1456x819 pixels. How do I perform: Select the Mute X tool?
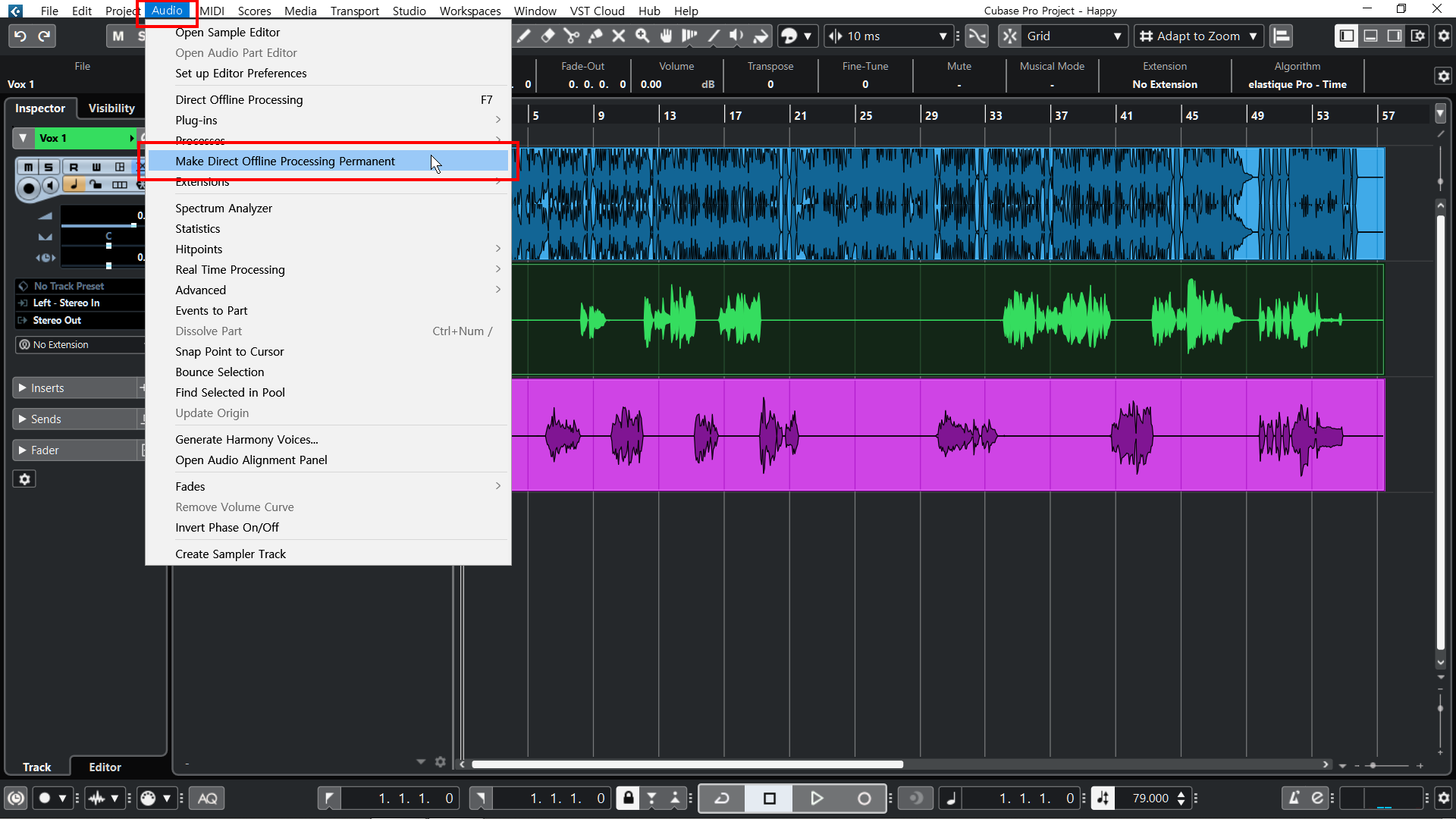[619, 36]
